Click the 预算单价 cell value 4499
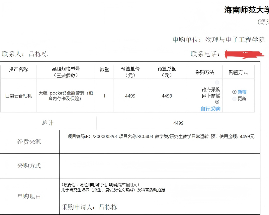This screenshot has width=269, height=215. click(130, 96)
